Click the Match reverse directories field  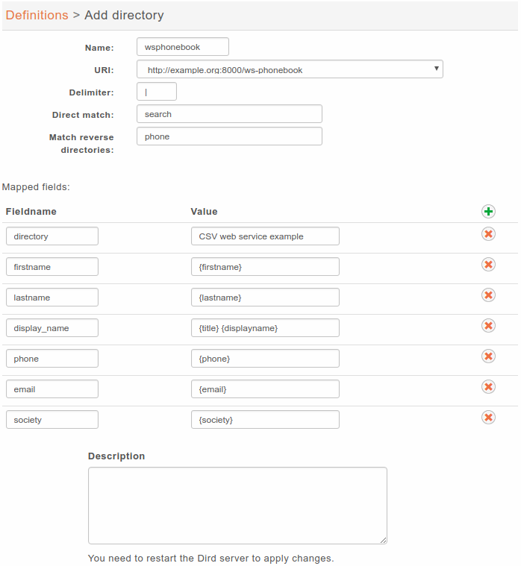point(229,136)
